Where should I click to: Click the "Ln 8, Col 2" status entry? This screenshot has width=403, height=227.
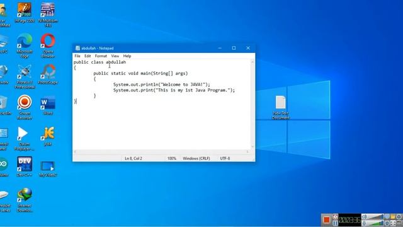(x=133, y=158)
